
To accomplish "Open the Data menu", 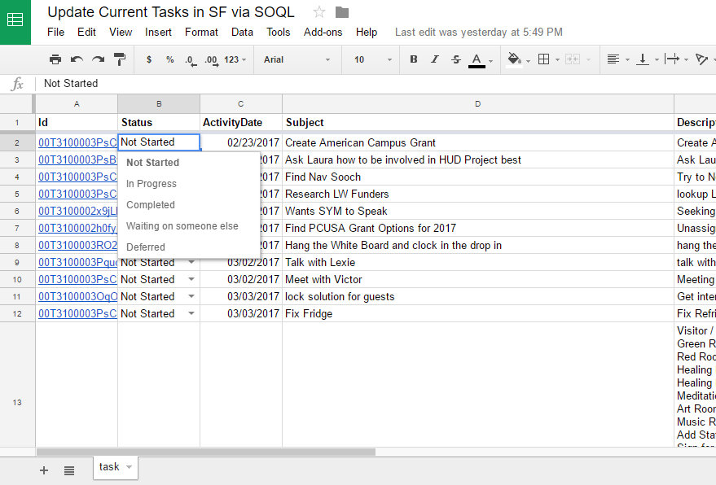I will point(242,32).
